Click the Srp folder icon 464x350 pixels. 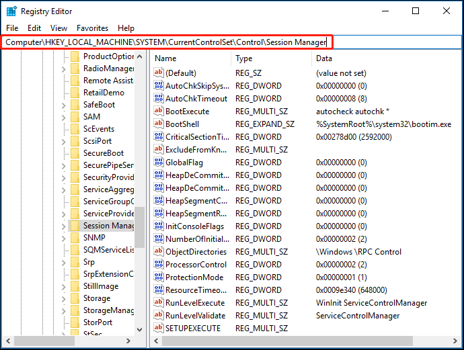point(75,262)
